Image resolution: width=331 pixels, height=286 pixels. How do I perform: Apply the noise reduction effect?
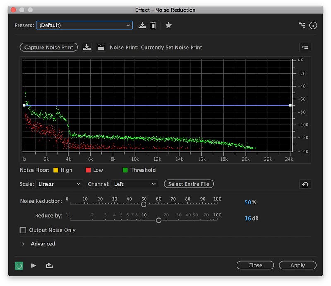pos(297,265)
